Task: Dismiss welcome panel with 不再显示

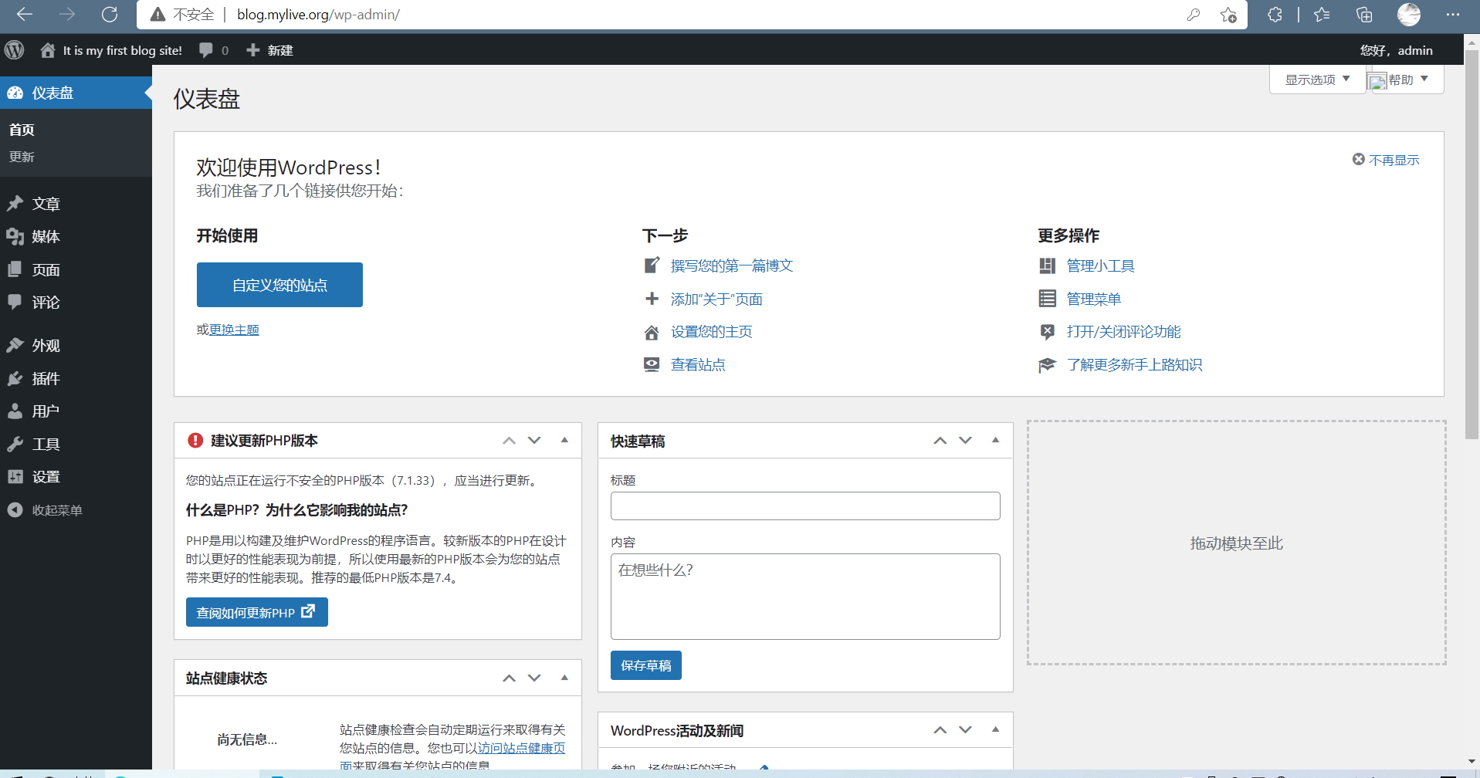Action: pos(1386,160)
